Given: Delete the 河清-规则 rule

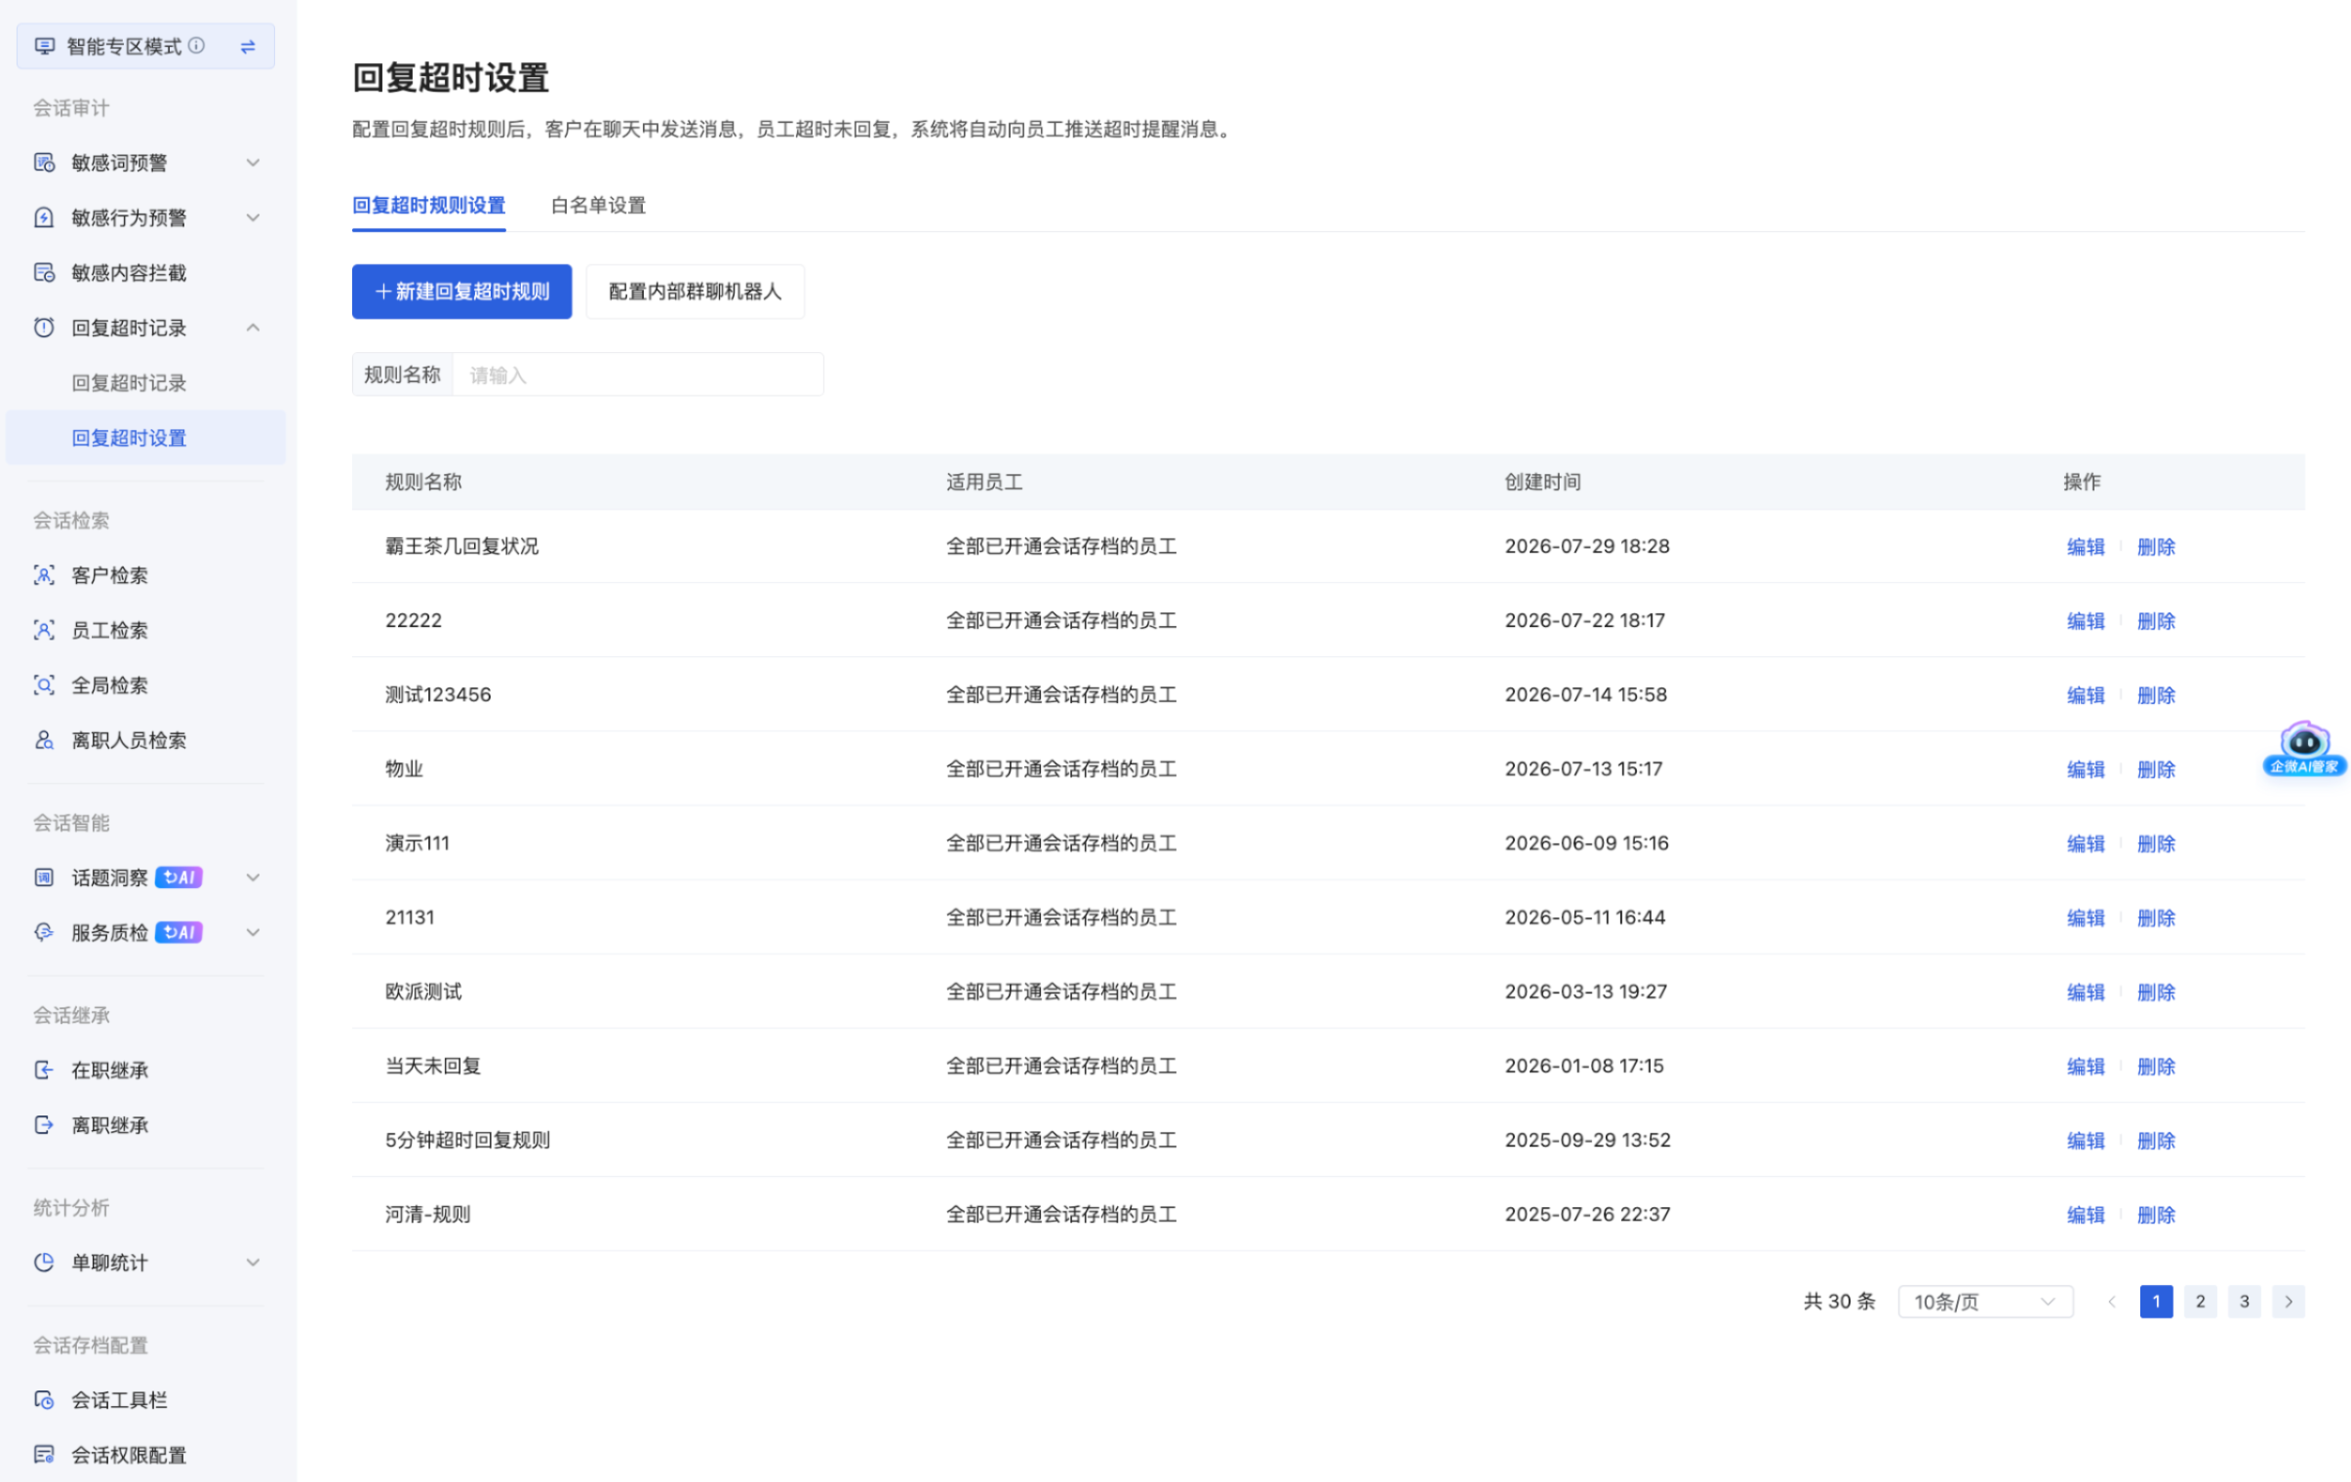Looking at the screenshot, I should tap(2156, 1215).
